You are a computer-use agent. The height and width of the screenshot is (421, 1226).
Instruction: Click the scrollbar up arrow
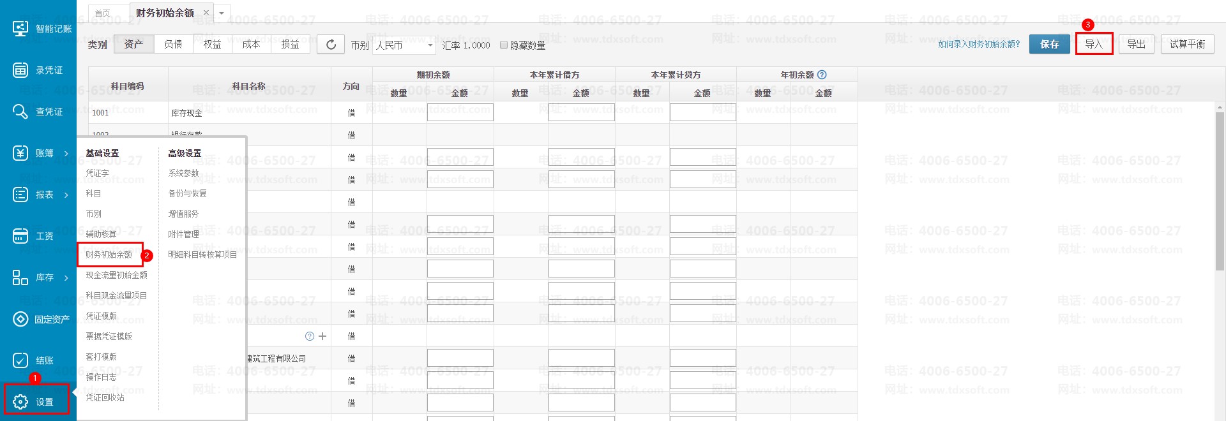point(1220,107)
